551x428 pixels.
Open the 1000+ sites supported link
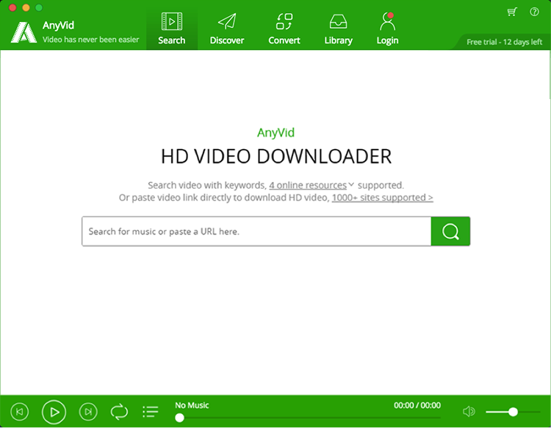point(382,197)
